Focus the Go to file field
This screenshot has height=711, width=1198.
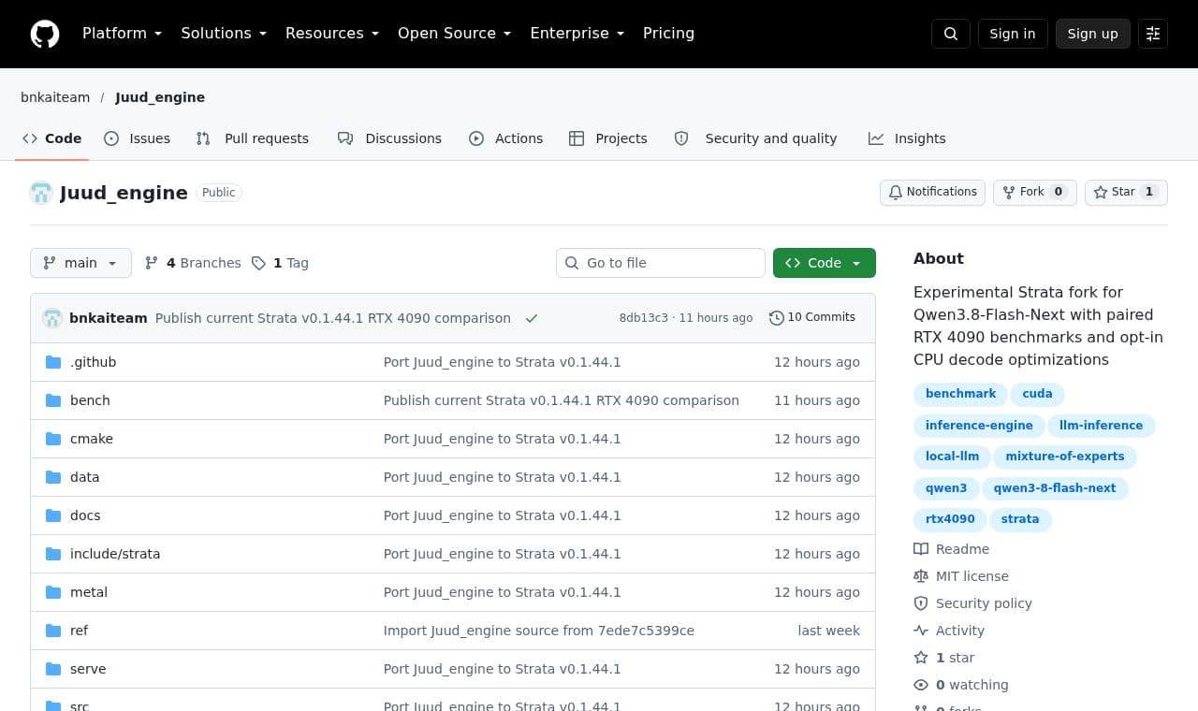(661, 263)
